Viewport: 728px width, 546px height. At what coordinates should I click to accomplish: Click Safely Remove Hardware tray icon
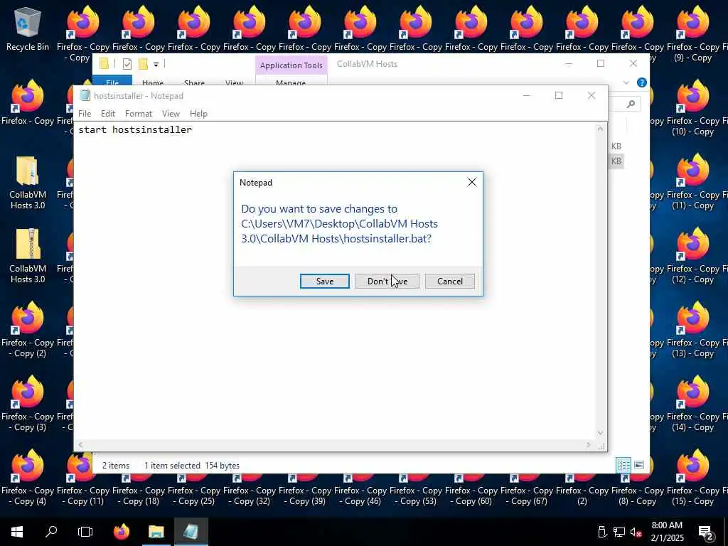point(602,532)
